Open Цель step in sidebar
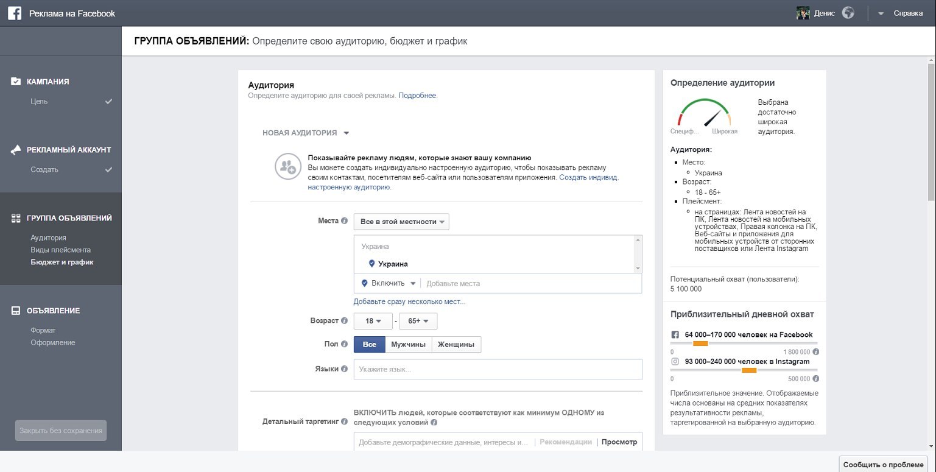Image resolution: width=936 pixels, height=472 pixels. (39, 101)
